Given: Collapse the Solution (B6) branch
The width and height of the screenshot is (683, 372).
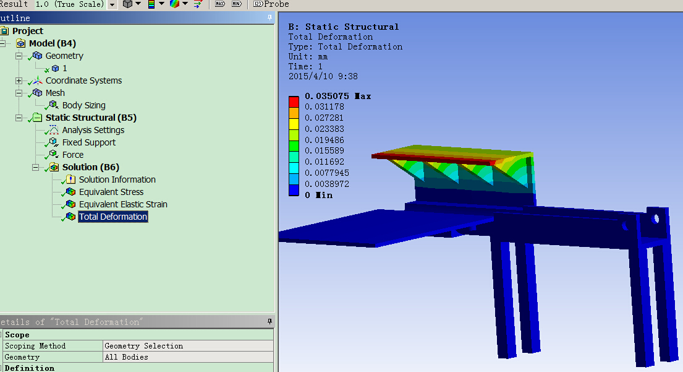Looking at the screenshot, I should pos(36,167).
